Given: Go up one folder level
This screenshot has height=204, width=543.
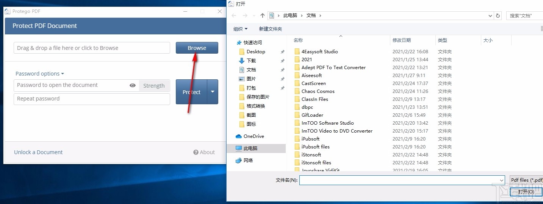Looking at the screenshot, I should coord(263,15).
